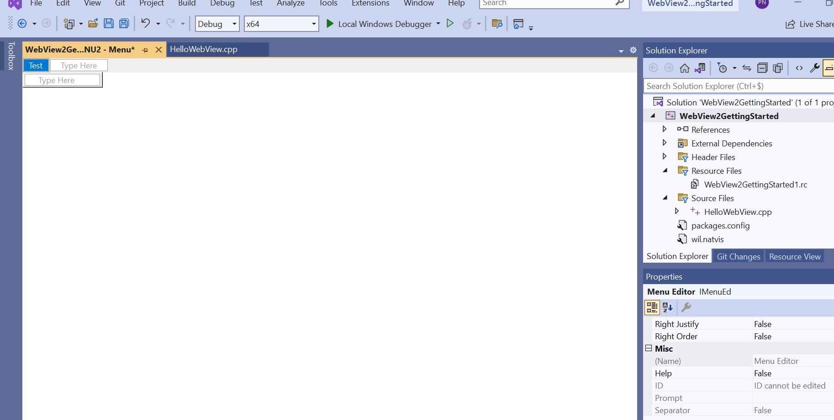Open the toolbar overflow options arrow
Screen dimensions: 834x420
pos(531,28)
